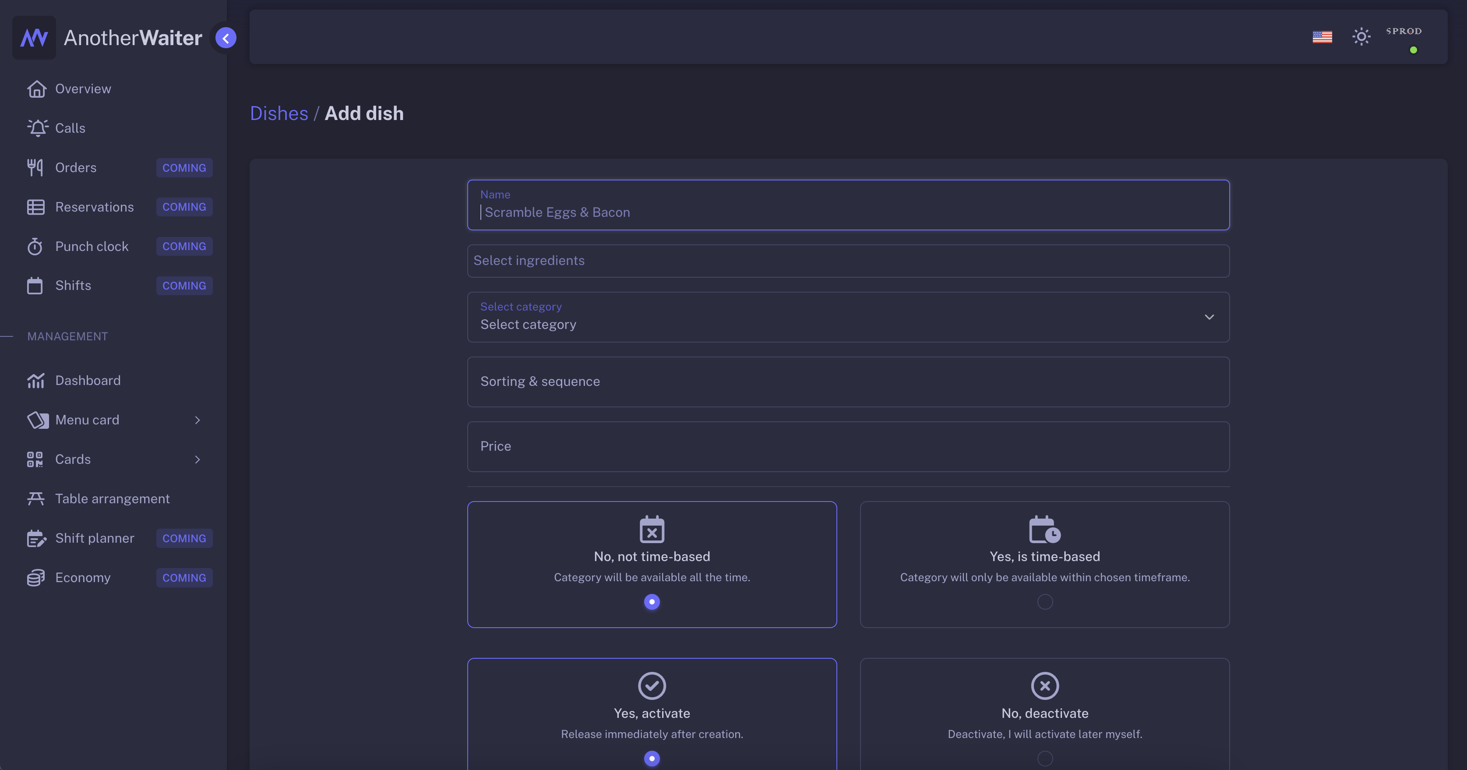Open Table arrangement in the sidebar
This screenshot has width=1467, height=770.
112,499
